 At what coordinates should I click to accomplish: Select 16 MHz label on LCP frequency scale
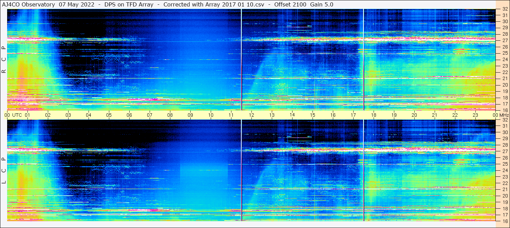(x=505, y=221)
